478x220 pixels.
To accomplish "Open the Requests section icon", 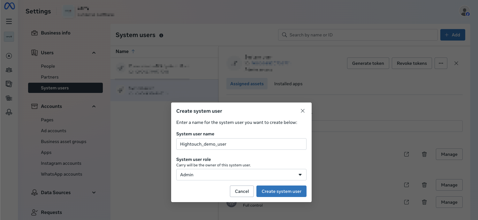I will (x=34, y=212).
